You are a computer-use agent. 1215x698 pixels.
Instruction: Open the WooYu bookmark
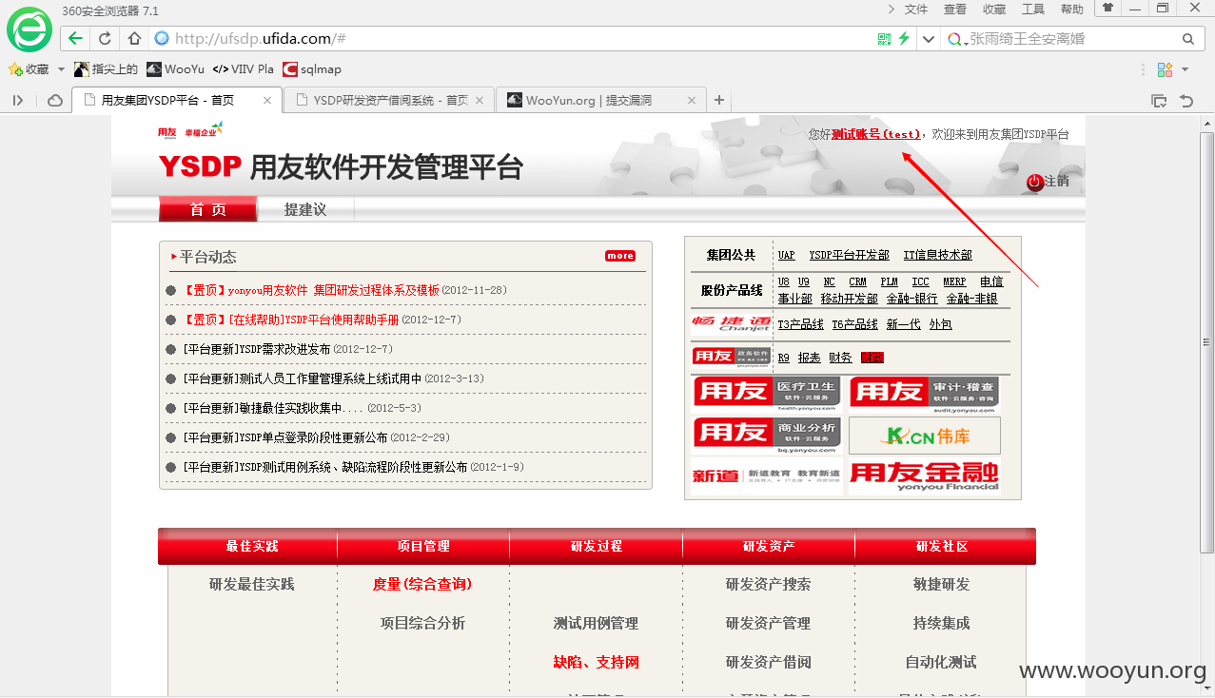[x=175, y=69]
